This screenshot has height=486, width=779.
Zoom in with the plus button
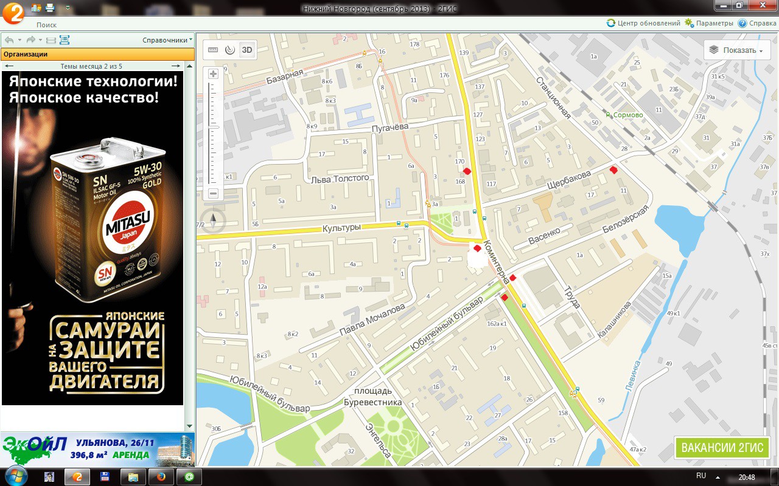tap(213, 74)
